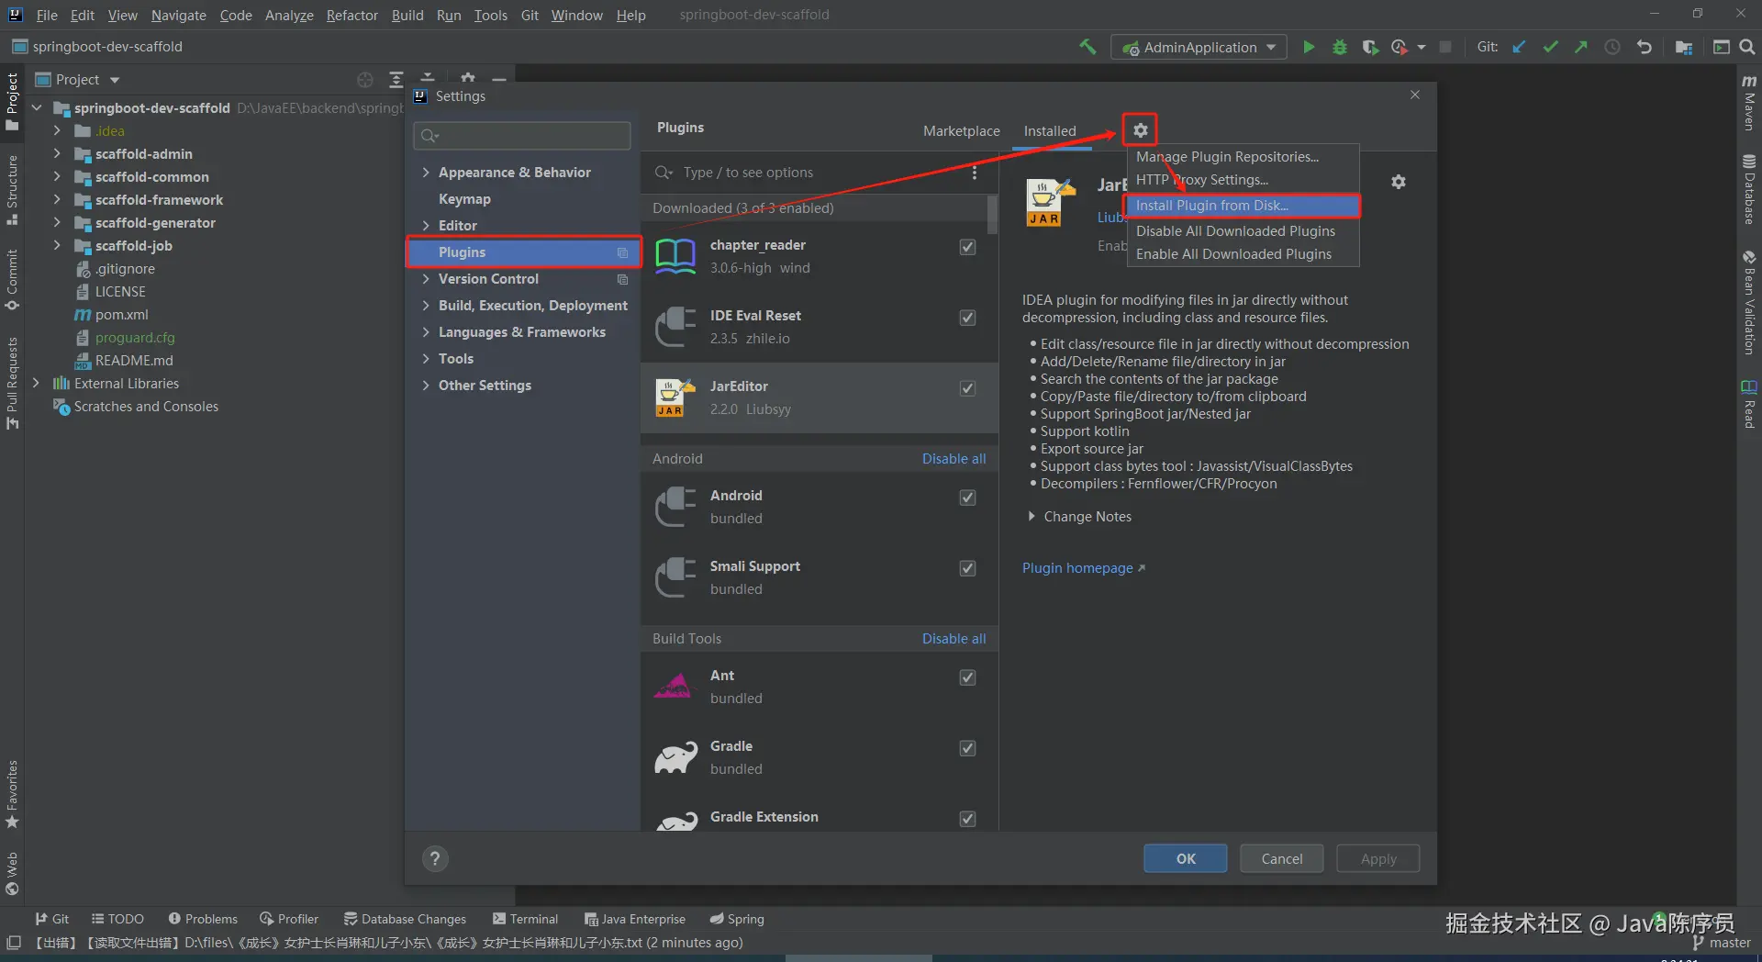Expand Build, Execution, Deployment settings

(x=426, y=306)
